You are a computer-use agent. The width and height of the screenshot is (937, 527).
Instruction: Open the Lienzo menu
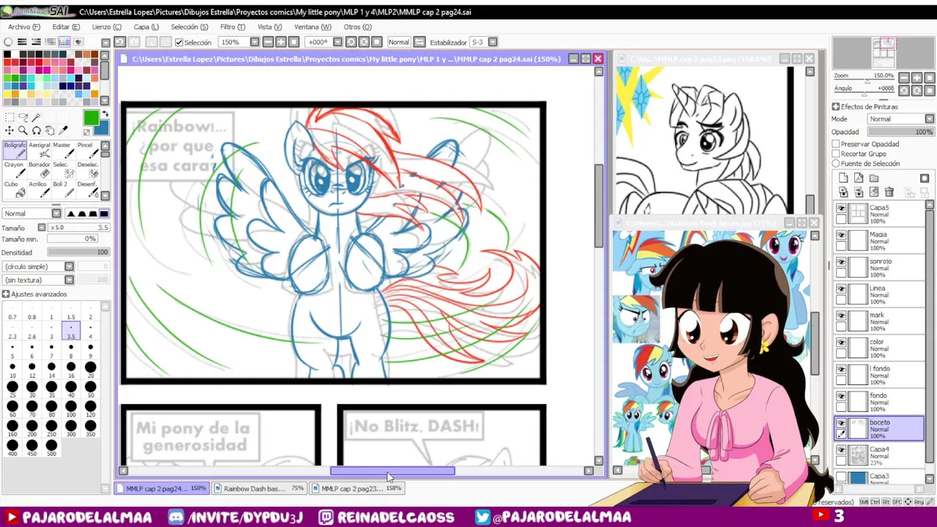(x=106, y=27)
